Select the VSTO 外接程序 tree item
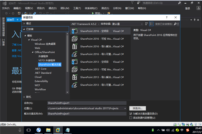Screen dimensions: 202x134 (47, 60)
